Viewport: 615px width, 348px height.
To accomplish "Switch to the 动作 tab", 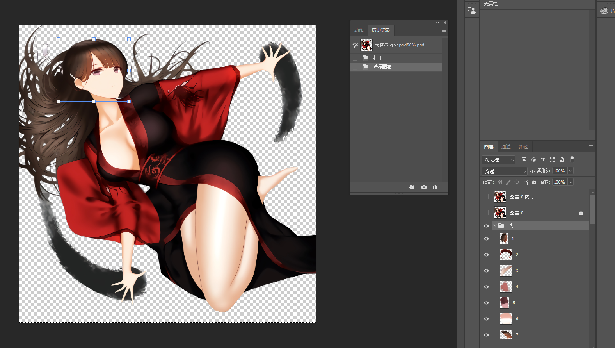I will [x=359, y=30].
